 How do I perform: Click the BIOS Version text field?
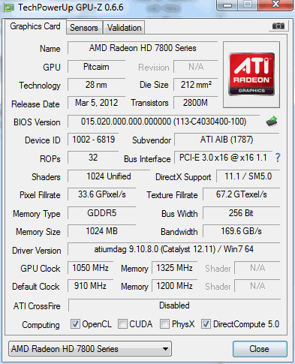pyautogui.click(x=164, y=122)
